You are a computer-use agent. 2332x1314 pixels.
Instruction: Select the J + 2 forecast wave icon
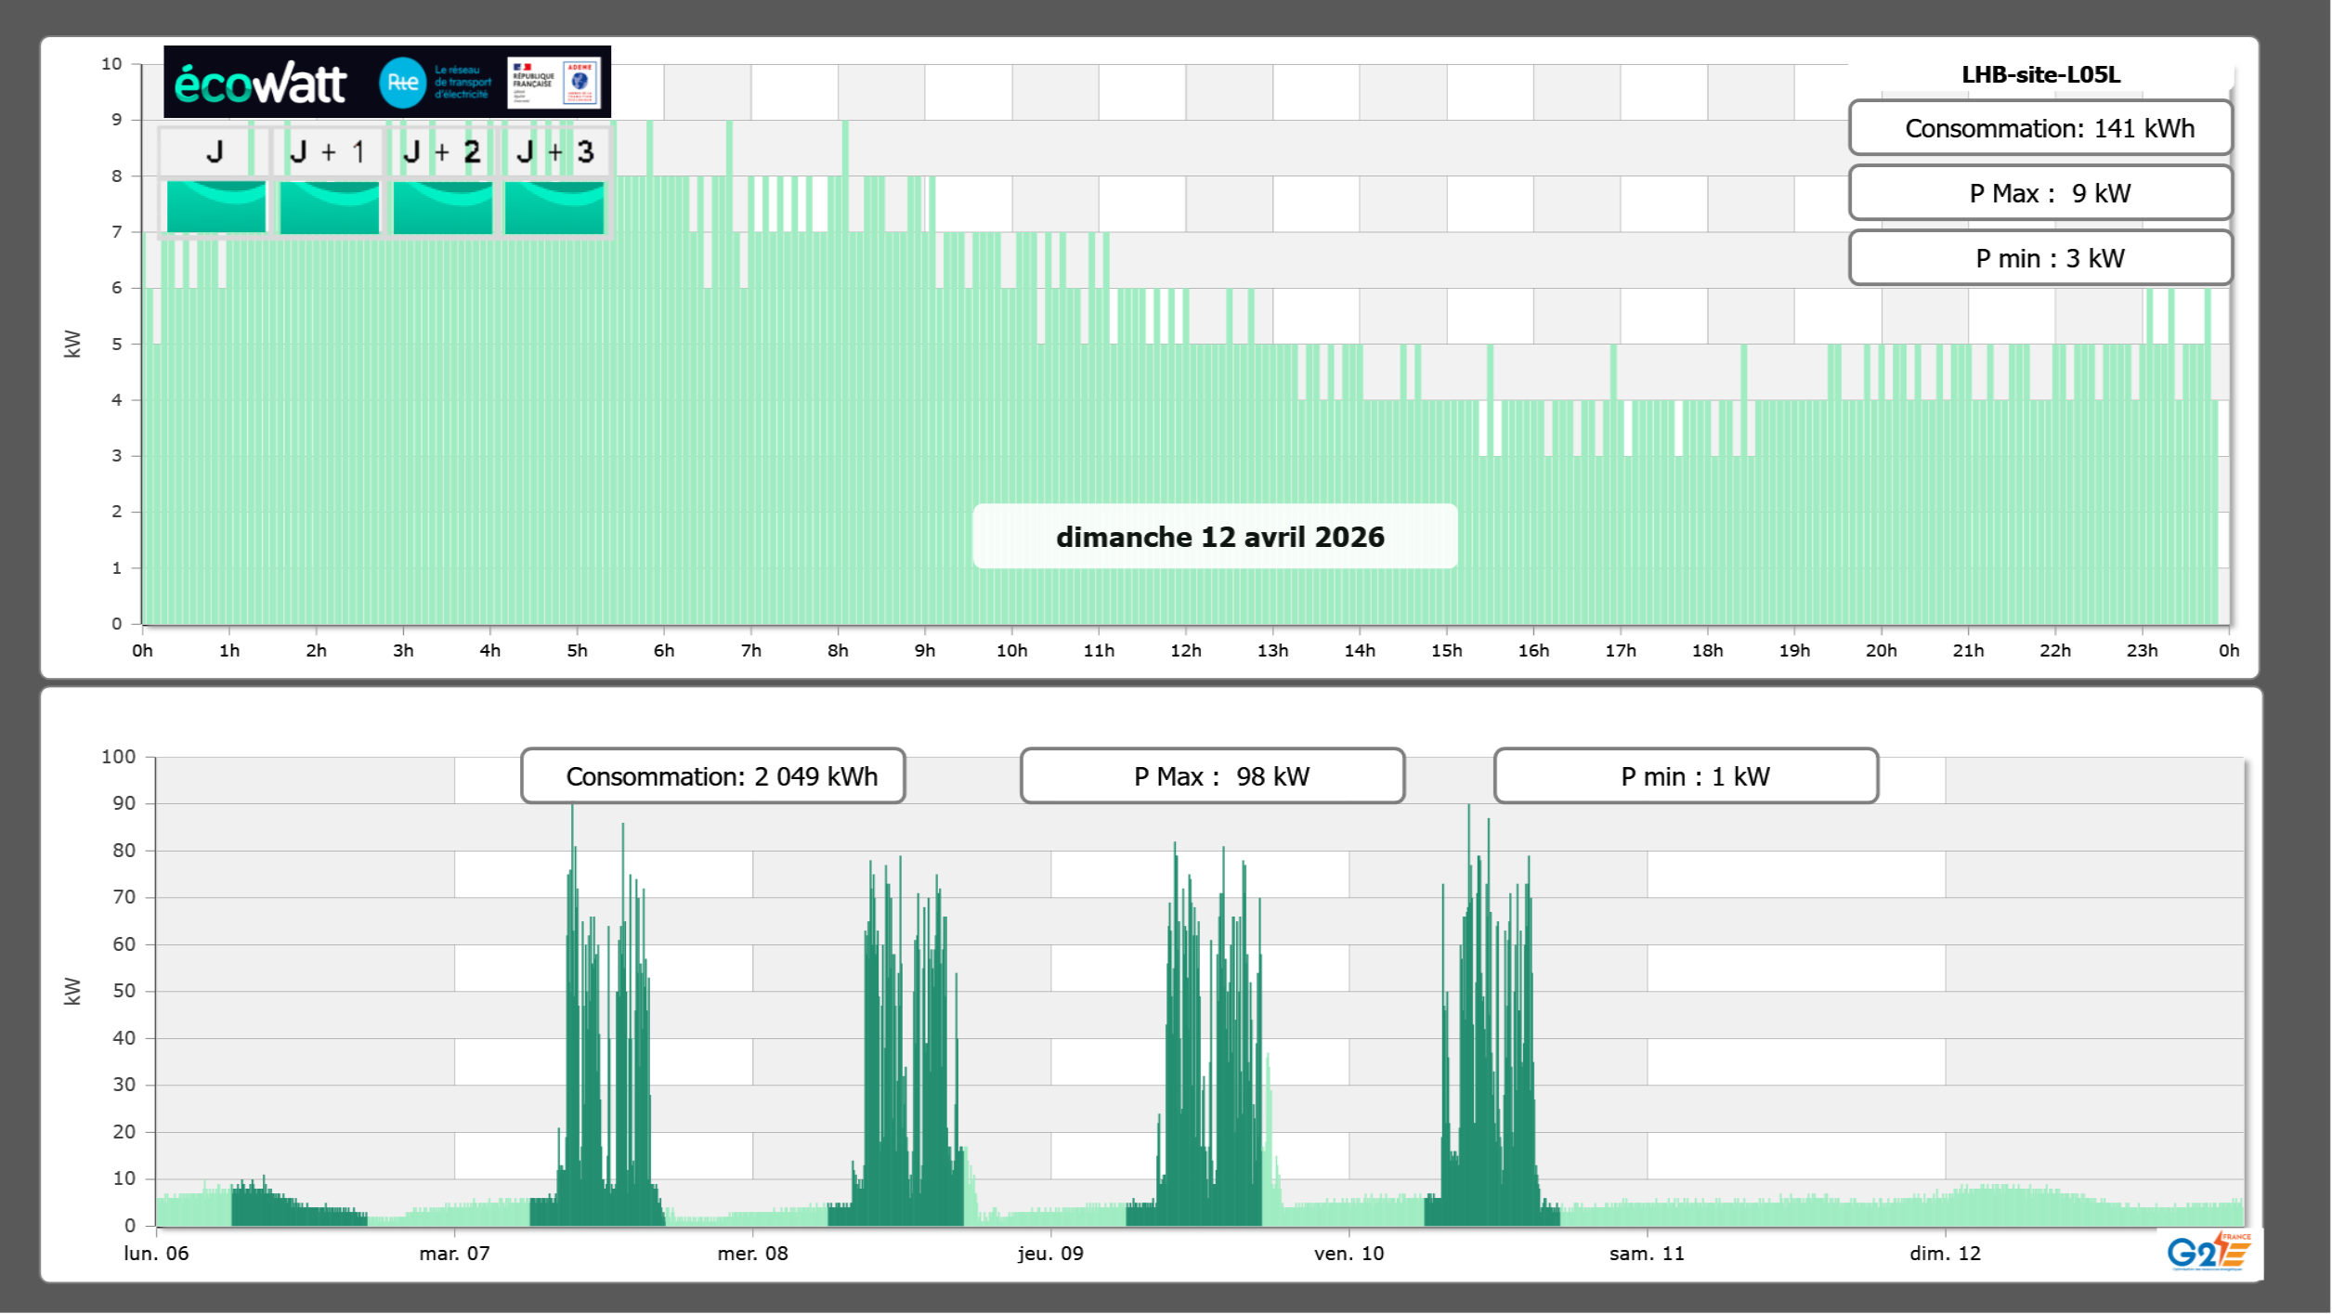[x=442, y=206]
